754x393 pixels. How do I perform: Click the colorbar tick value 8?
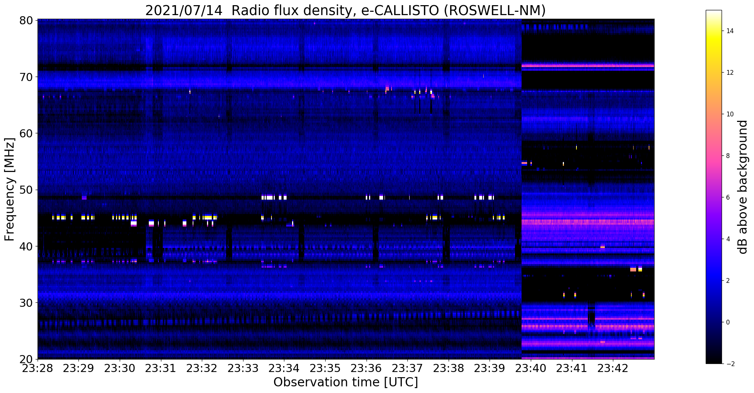click(727, 156)
